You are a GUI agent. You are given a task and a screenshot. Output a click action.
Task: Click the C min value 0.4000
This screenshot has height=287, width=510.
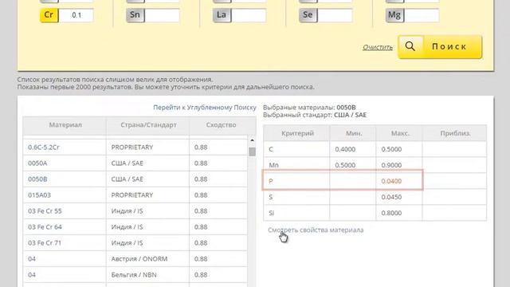[x=345, y=149]
